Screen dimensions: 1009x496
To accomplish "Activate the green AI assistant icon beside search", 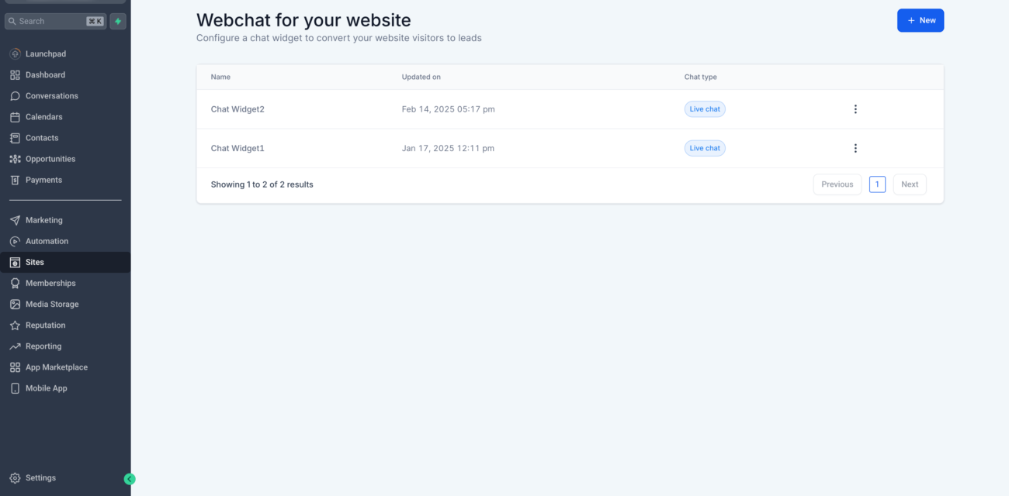I will [117, 21].
